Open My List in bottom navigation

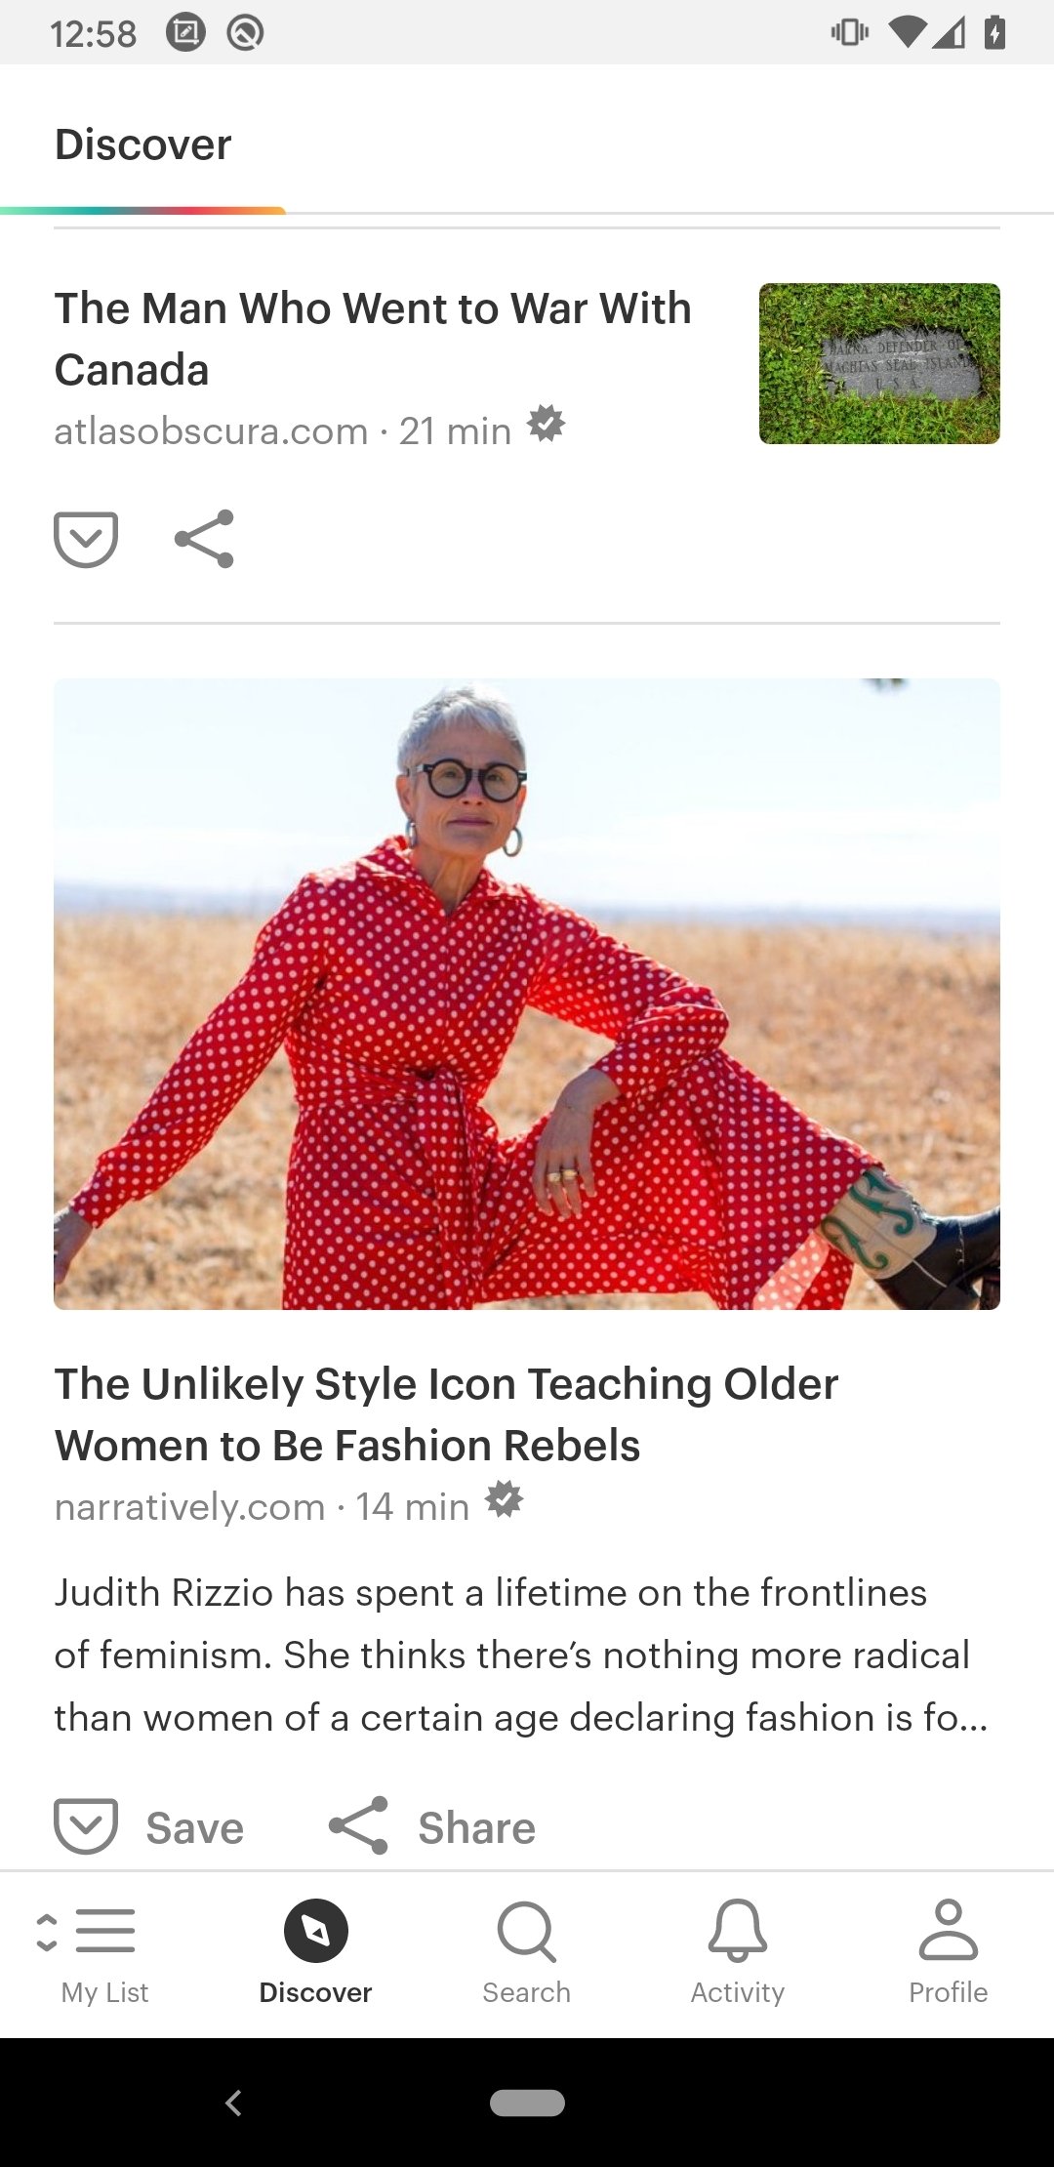coord(104,1952)
